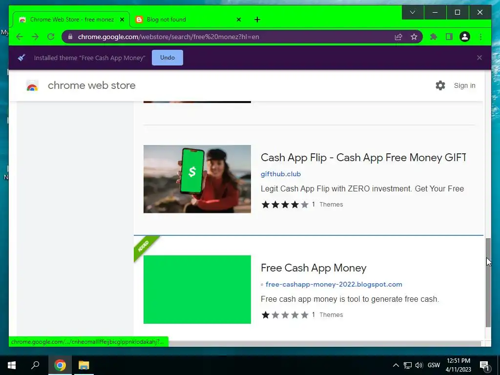Viewport: 500px width, 375px height.
Task: Close the Blog not found tab
Action: pos(238,20)
